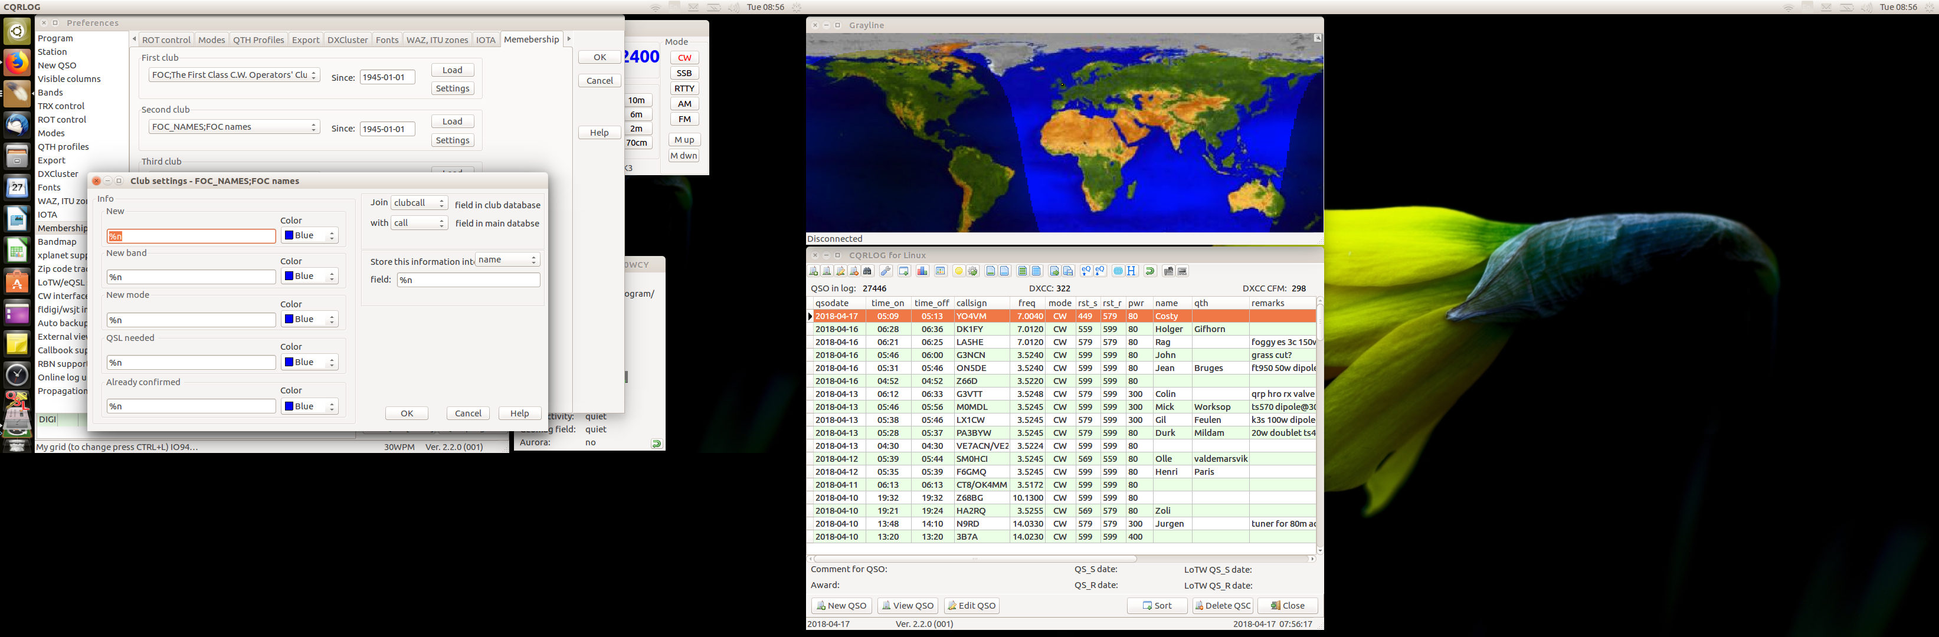The width and height of the screenshot is (1939, 637).
Task: Open the Join clubcall dropdown
Action: [420, 203]
